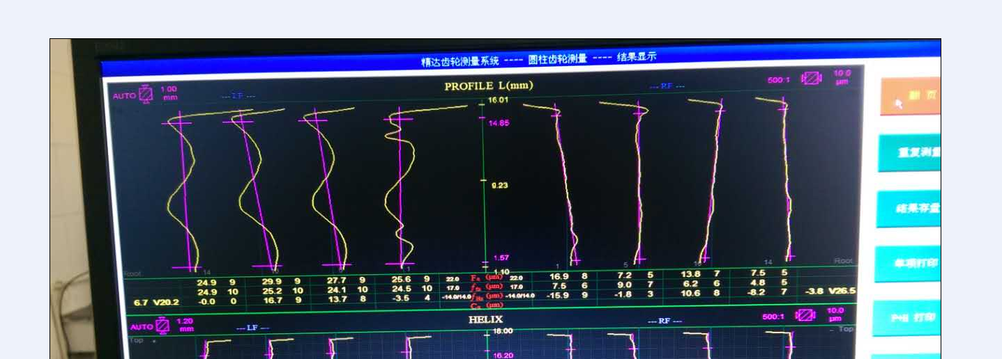Click the RF label in HELIX chart
1002x359 pixels.
coord(665,321)
